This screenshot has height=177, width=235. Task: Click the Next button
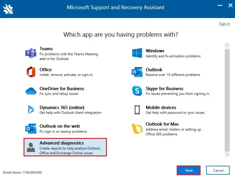188,170
